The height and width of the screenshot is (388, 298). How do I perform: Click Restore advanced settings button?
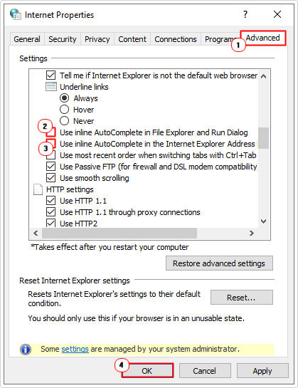point(219,263)
